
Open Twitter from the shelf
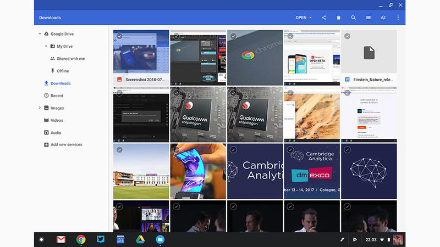[101, 239]
